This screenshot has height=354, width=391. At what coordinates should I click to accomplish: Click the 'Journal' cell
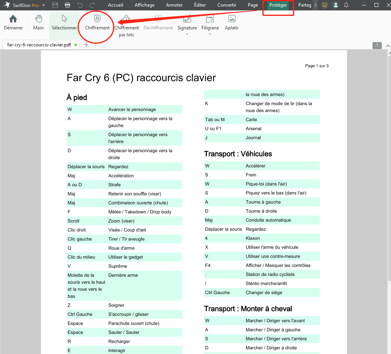click(x=253, y=138)
